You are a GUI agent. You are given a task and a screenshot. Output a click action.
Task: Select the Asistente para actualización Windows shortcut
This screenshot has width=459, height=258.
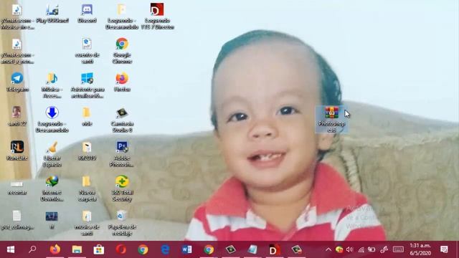coord(87,85)
